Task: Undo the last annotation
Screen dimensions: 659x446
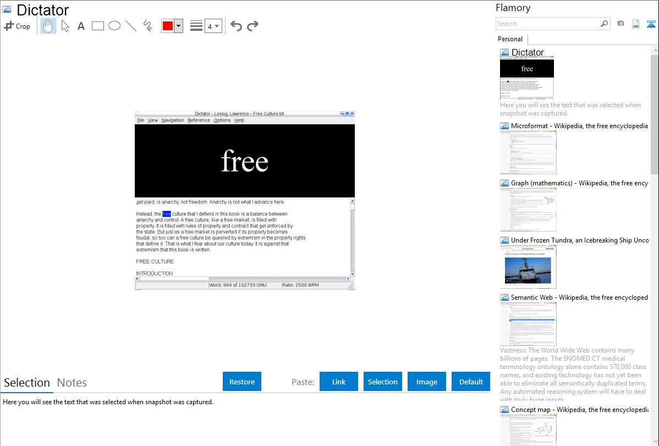Action: 236,26
